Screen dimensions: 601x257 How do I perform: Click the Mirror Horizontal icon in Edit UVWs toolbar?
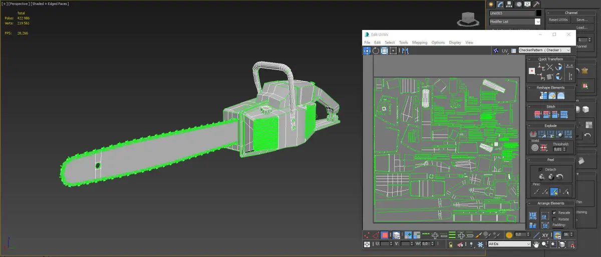pos(405,50)
